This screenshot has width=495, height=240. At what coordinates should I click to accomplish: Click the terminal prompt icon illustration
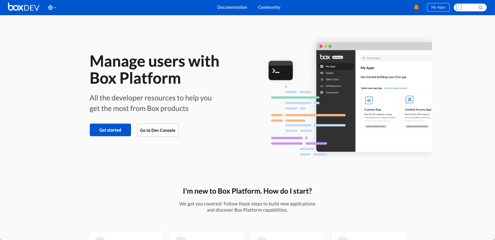pos(280,70)
